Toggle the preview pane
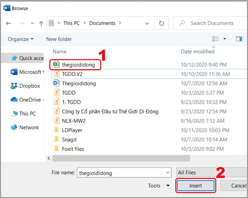 click(239, 39)
